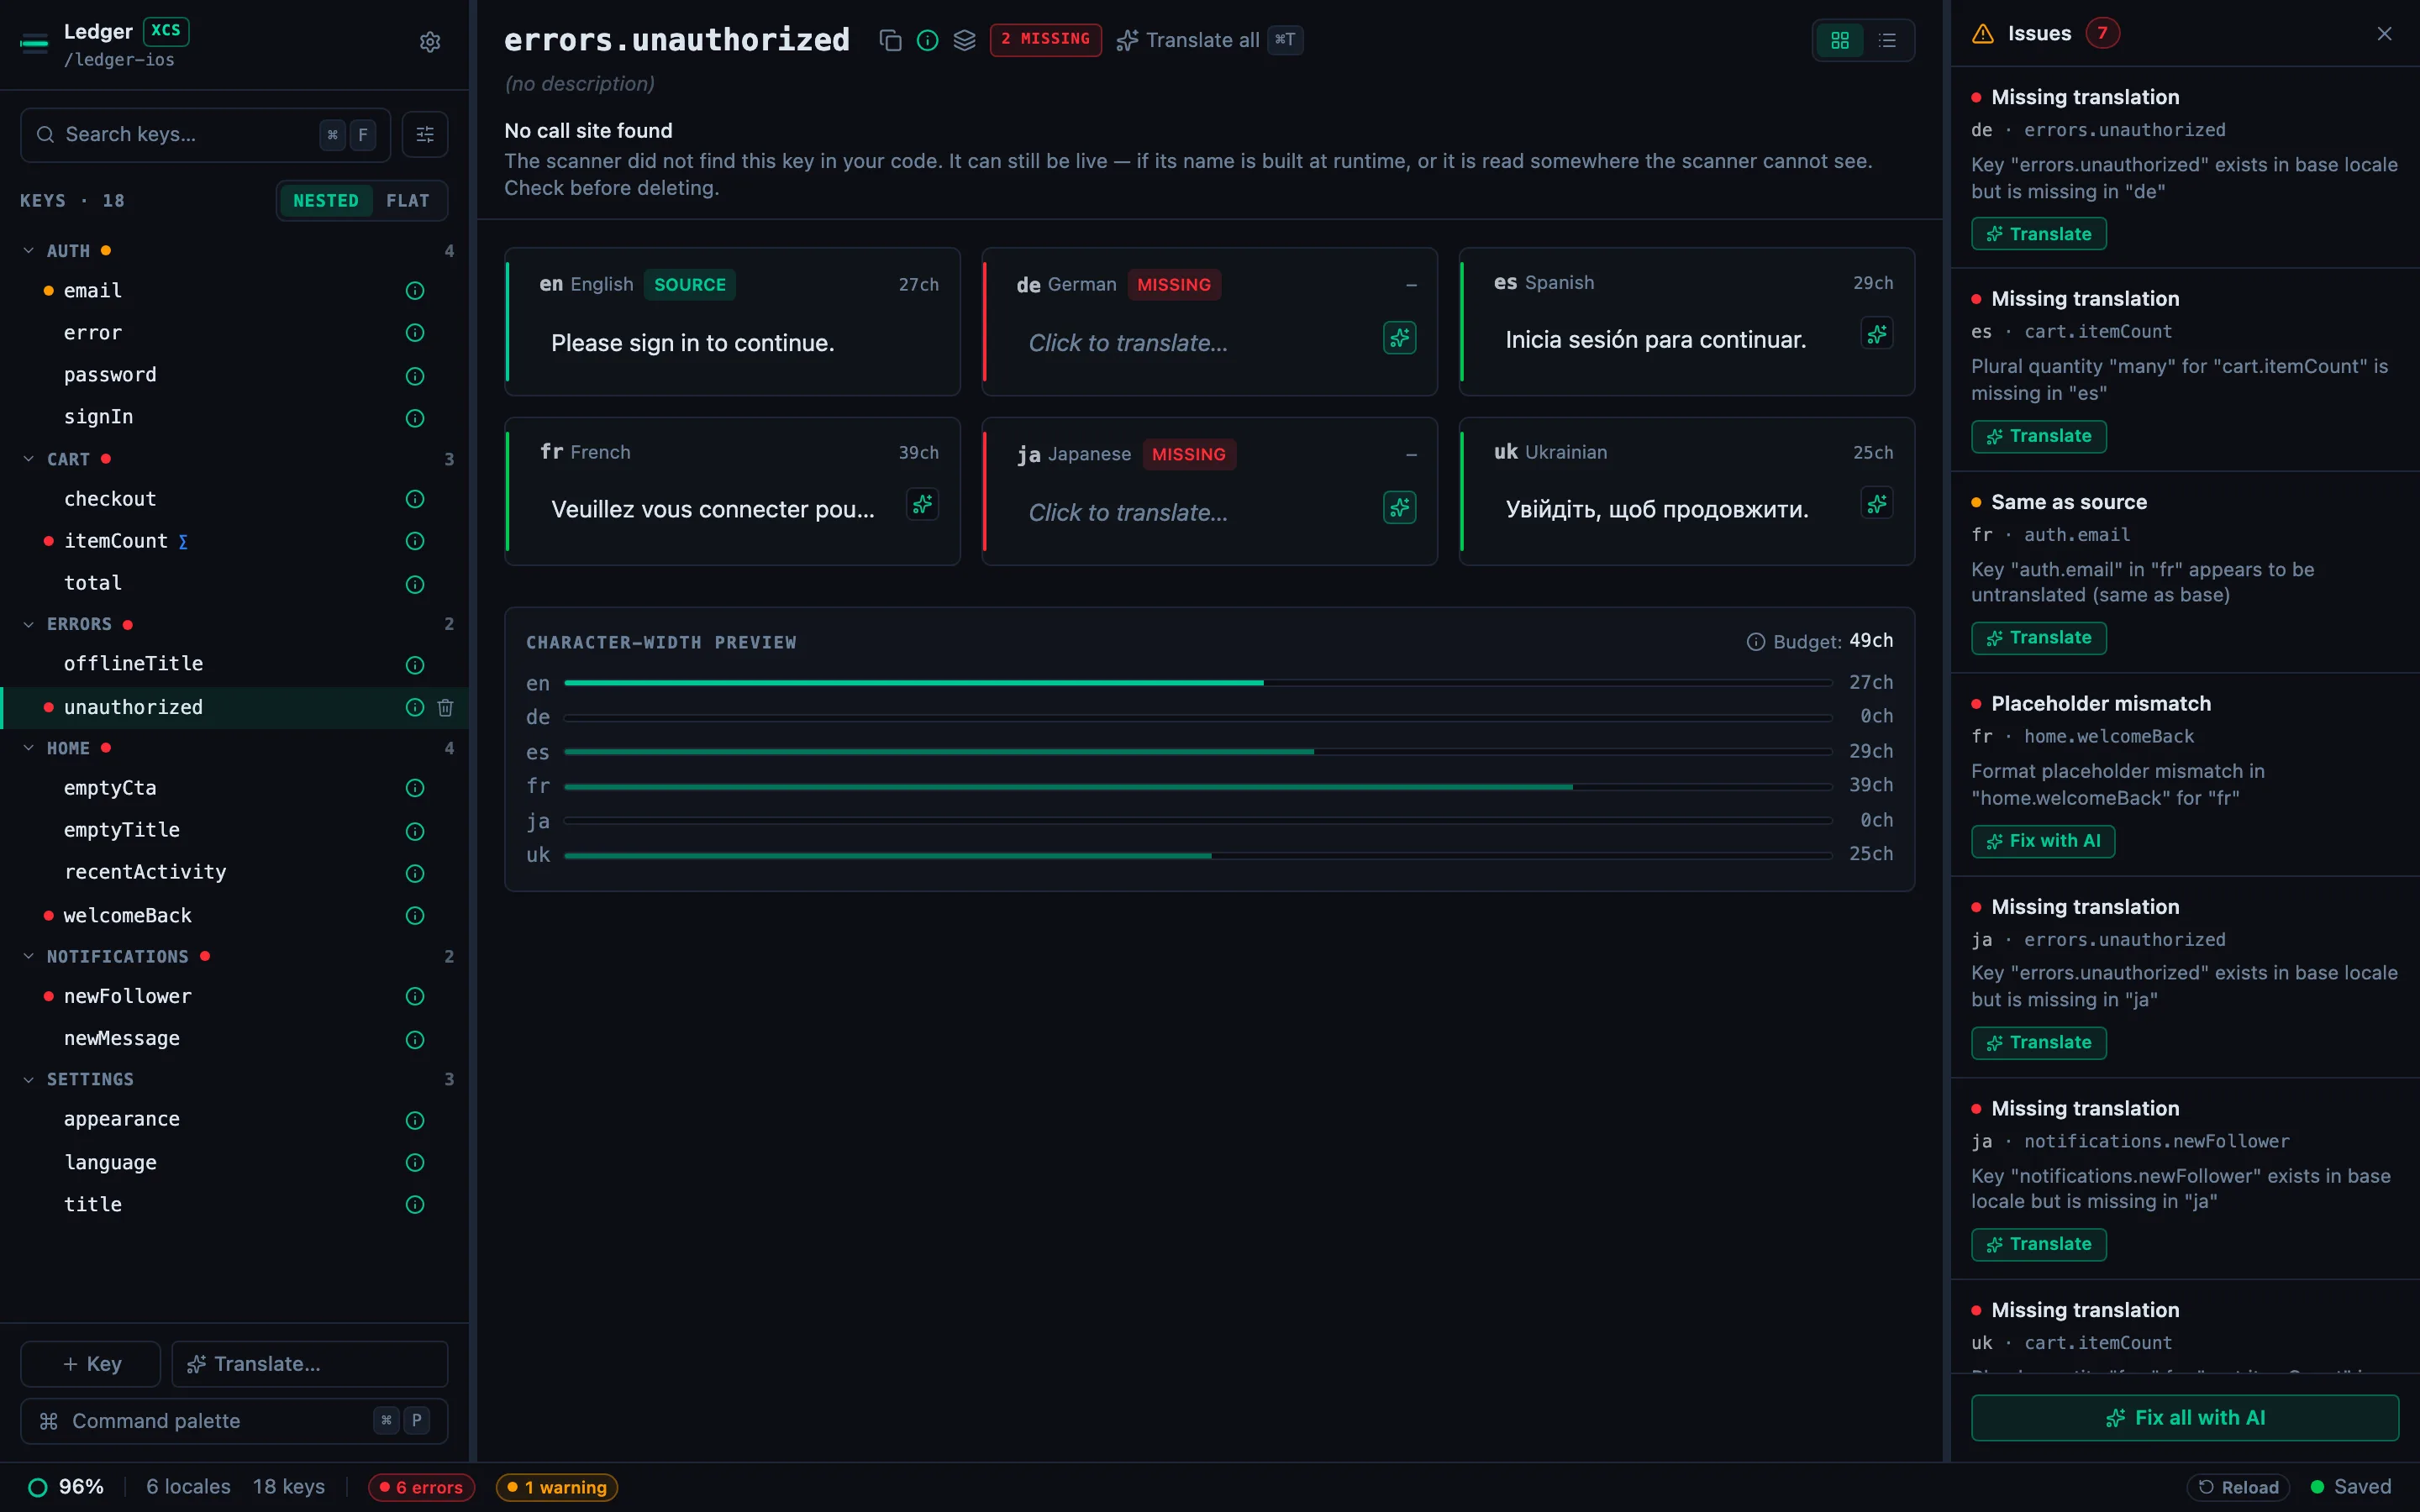
Task: Switch key list to FLAT mode
Action: [408, 201]
